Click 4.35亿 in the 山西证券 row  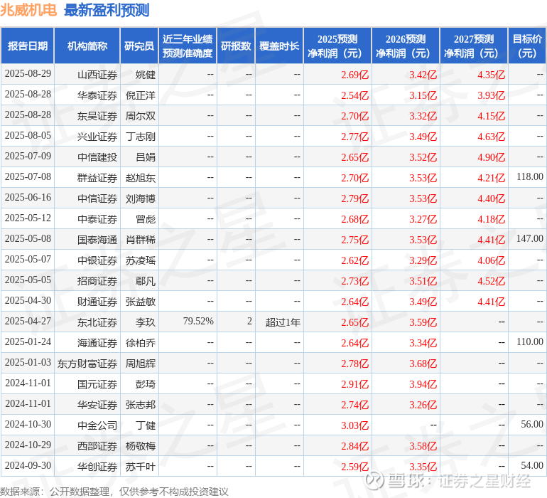click(491, 75)
